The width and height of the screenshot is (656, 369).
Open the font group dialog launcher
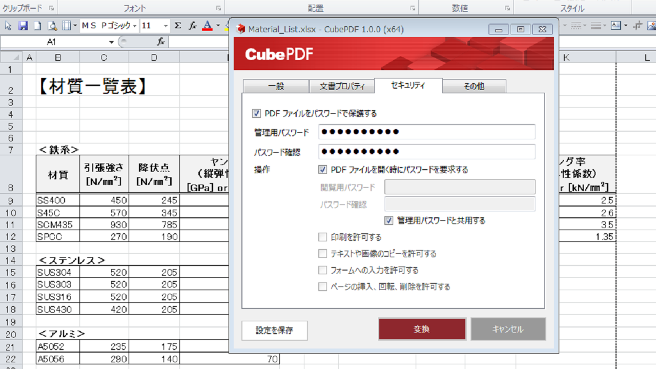point(218,8)
